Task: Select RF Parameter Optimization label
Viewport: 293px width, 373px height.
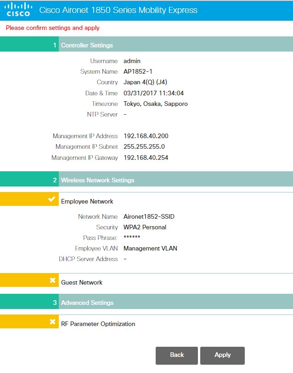Action: (98, 324)
